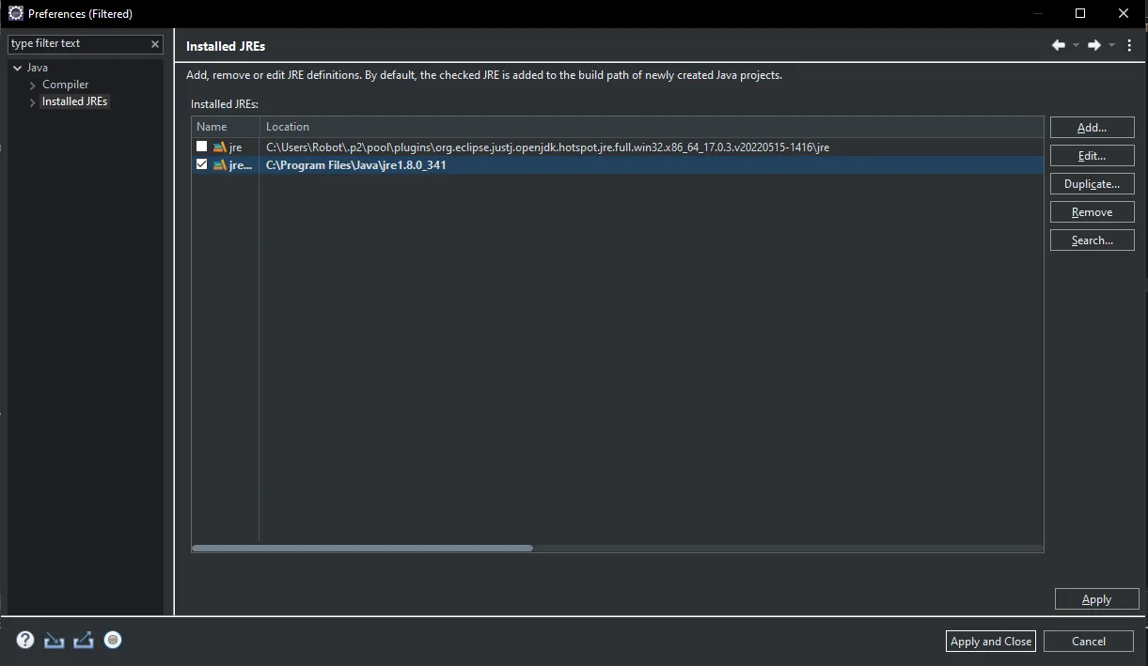Screen dimensions: 1148x666
Task: Click the Oomph preference recorder icon
Action: [113, 640]
